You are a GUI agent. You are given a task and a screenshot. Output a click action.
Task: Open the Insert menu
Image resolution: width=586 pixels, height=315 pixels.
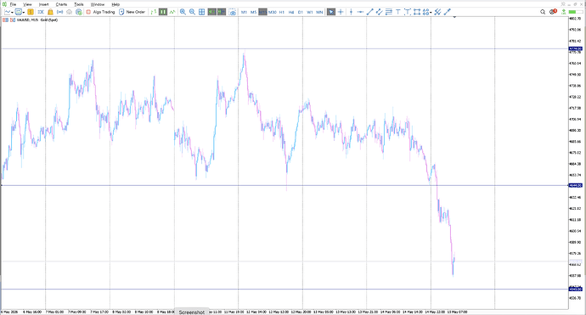point(43,4)
